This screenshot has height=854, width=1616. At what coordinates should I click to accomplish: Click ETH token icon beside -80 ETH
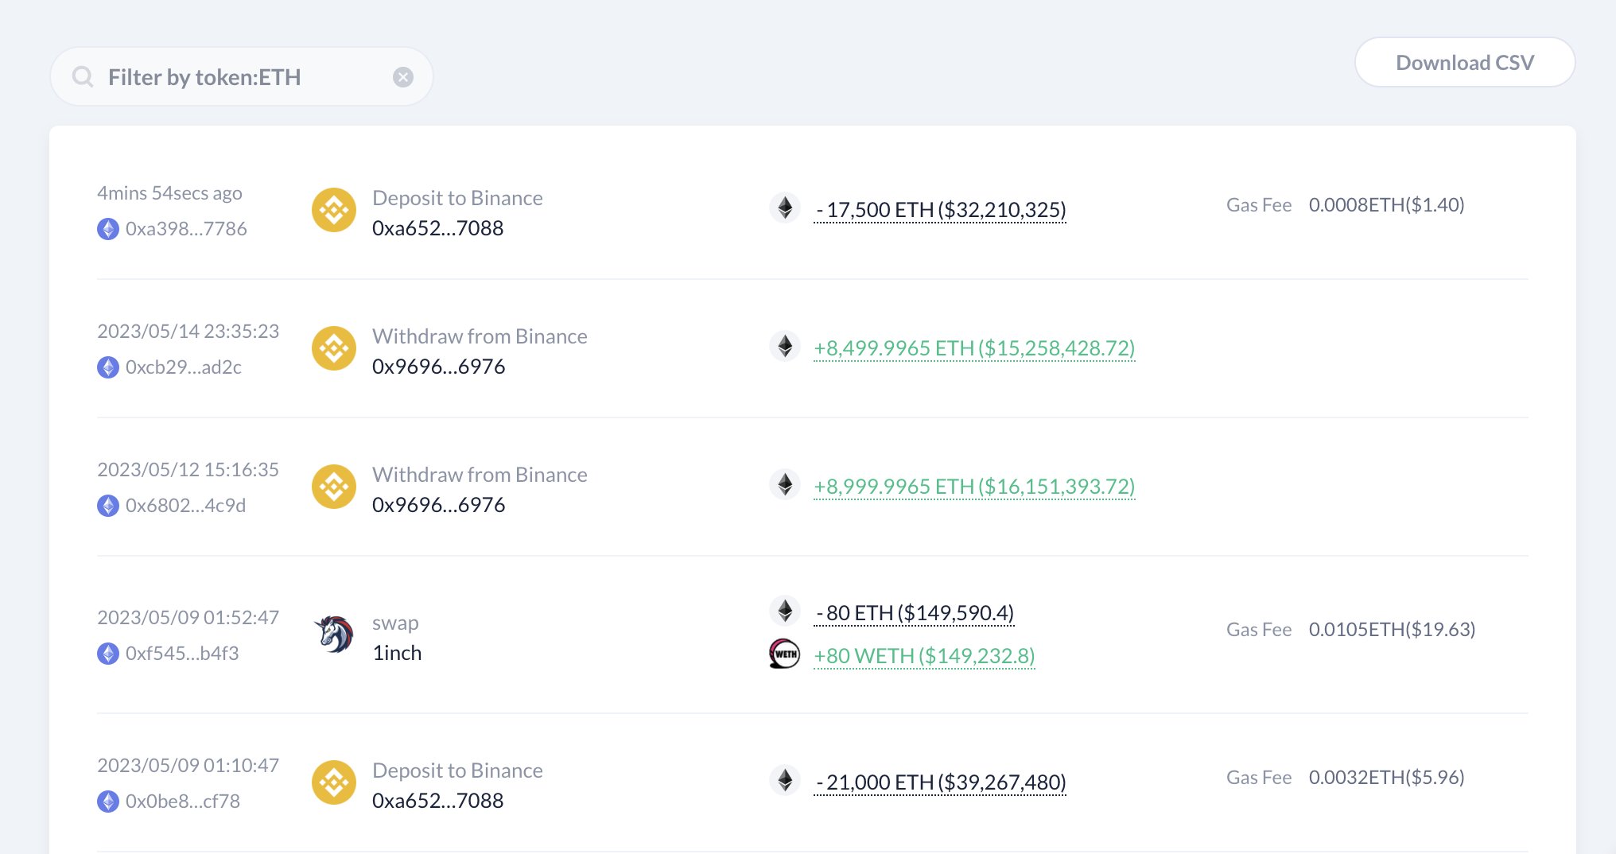tap(785, 611)
